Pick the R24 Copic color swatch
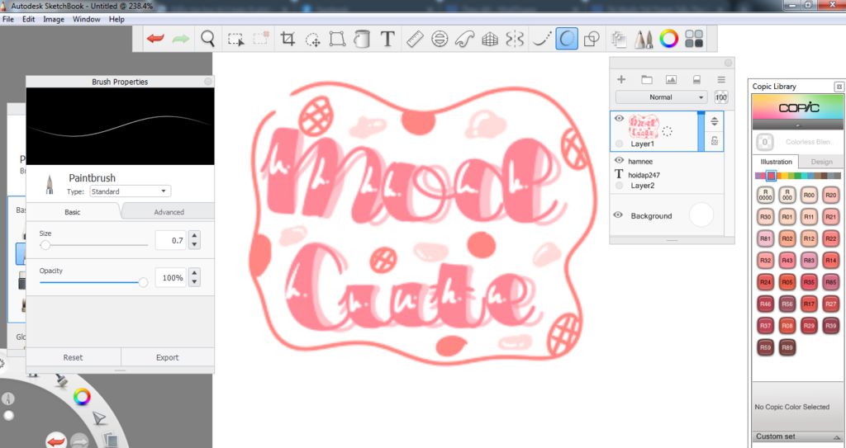 766,282
